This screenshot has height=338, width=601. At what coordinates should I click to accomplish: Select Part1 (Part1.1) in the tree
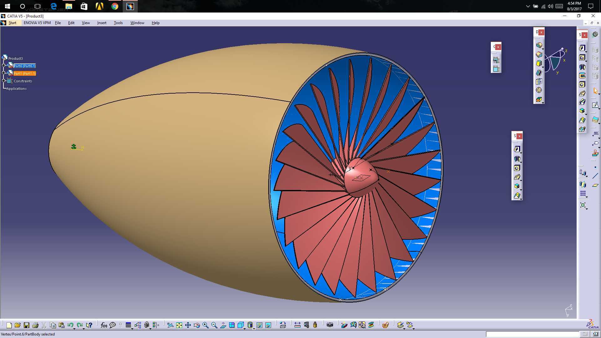coord(24,74)
